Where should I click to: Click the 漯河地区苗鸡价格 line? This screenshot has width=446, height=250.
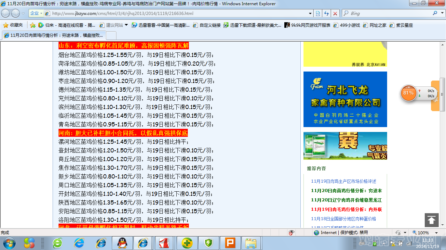[124, 142]
